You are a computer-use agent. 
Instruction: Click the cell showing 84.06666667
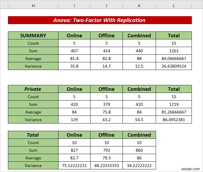click(x=174, y=59)
